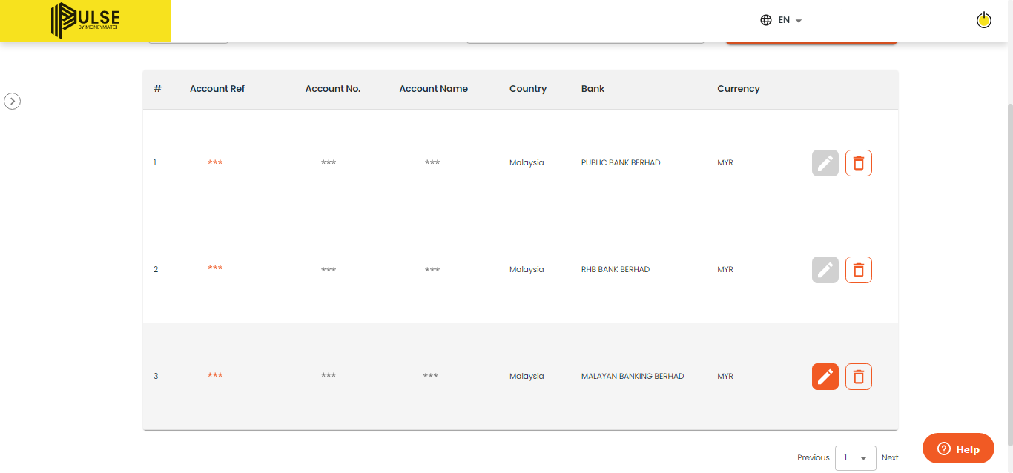Click the page vertical scrollbar
Screen dimensions: 1013x473
click(1009, 274)
